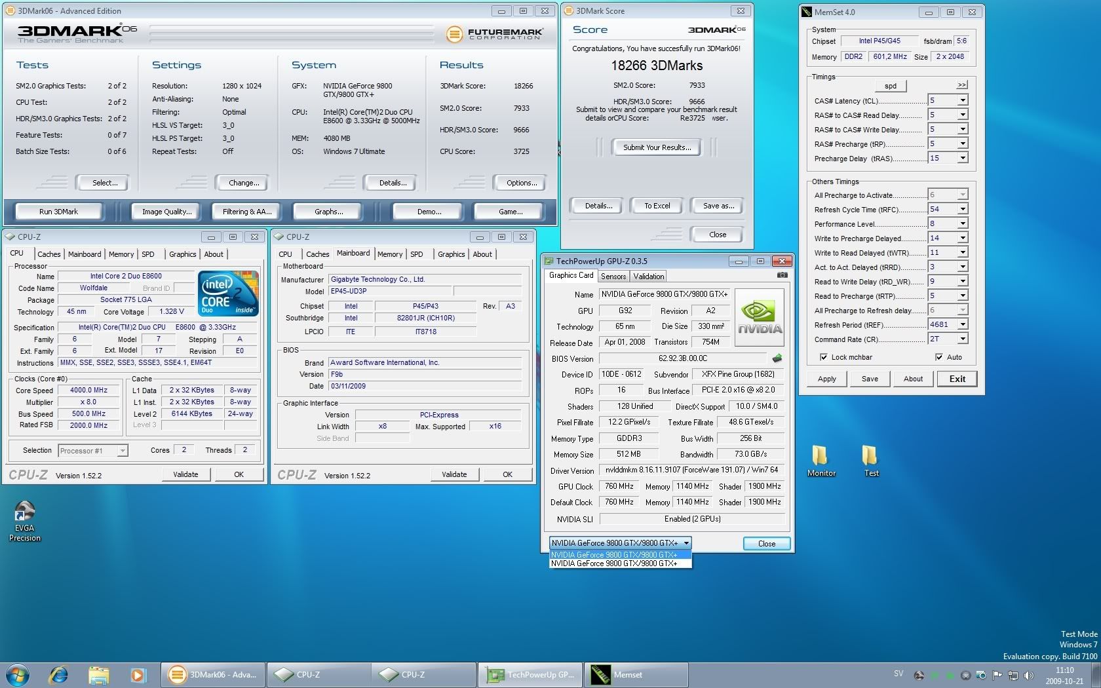This screenshot has width=1101, height=688.
Task: Click the GPU-Z title bar icon
Action: click(x=549, y=261)
